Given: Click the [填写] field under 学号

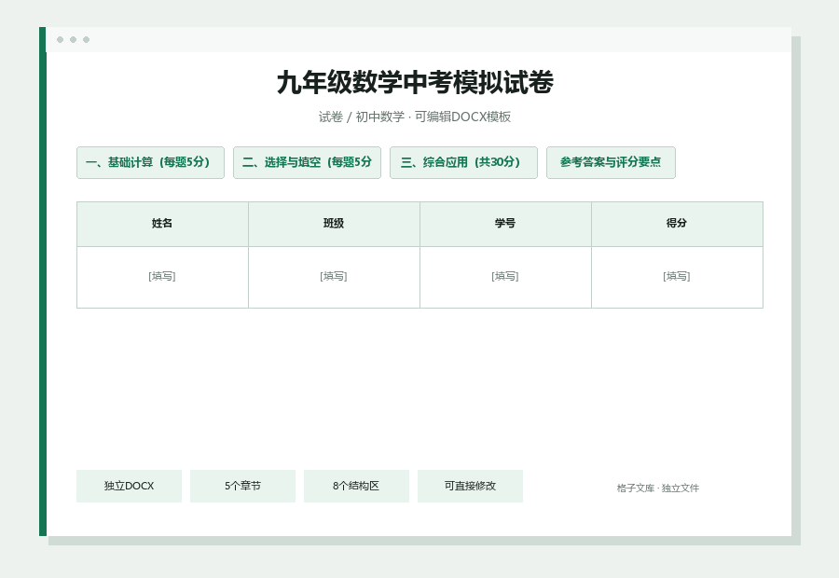Looking at the screenshot, I should click(x=505, y=277).
